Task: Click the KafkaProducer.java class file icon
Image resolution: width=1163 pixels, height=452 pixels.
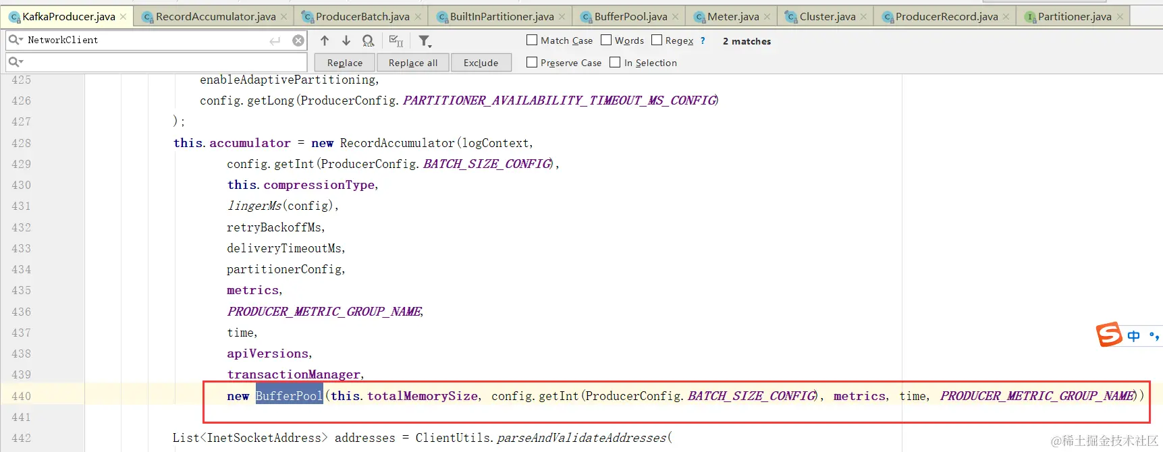Action: tap(14, 17)
